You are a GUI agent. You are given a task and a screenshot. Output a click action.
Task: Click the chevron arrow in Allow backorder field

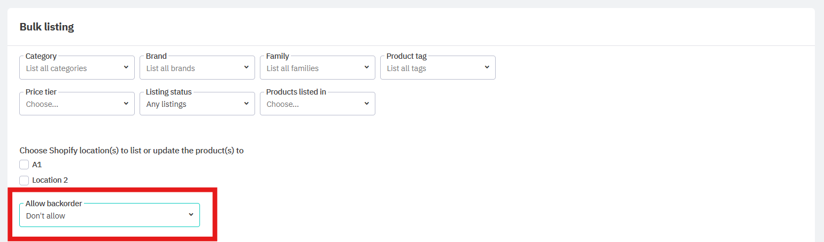pos(191,215)
